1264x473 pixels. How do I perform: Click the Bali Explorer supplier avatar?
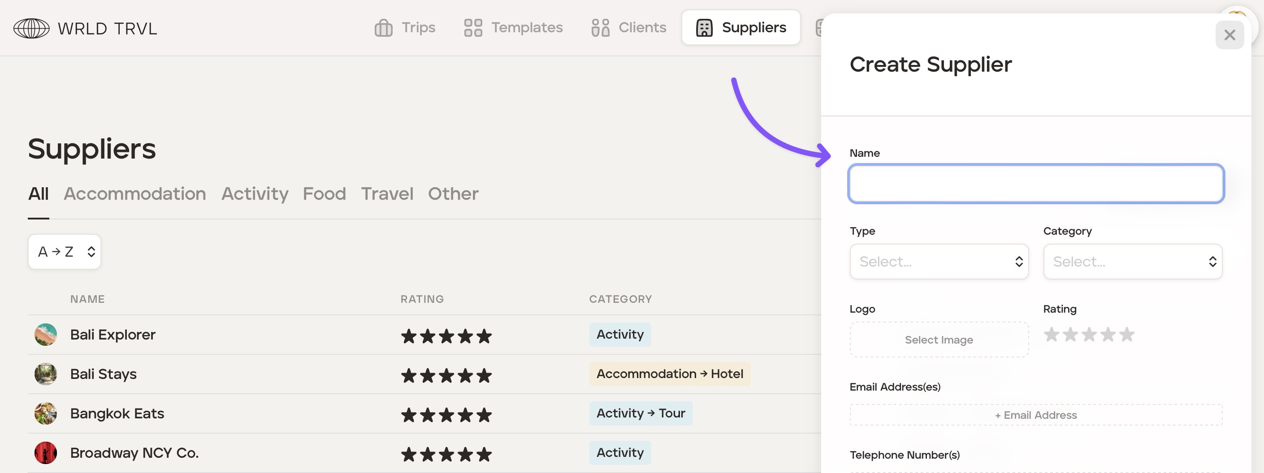coord(46,335)
